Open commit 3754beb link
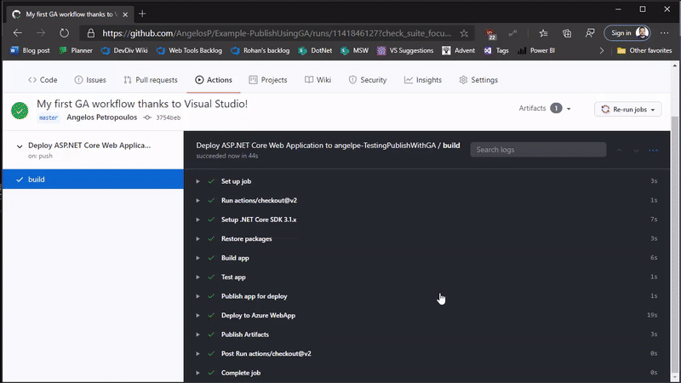 (169, 117)
